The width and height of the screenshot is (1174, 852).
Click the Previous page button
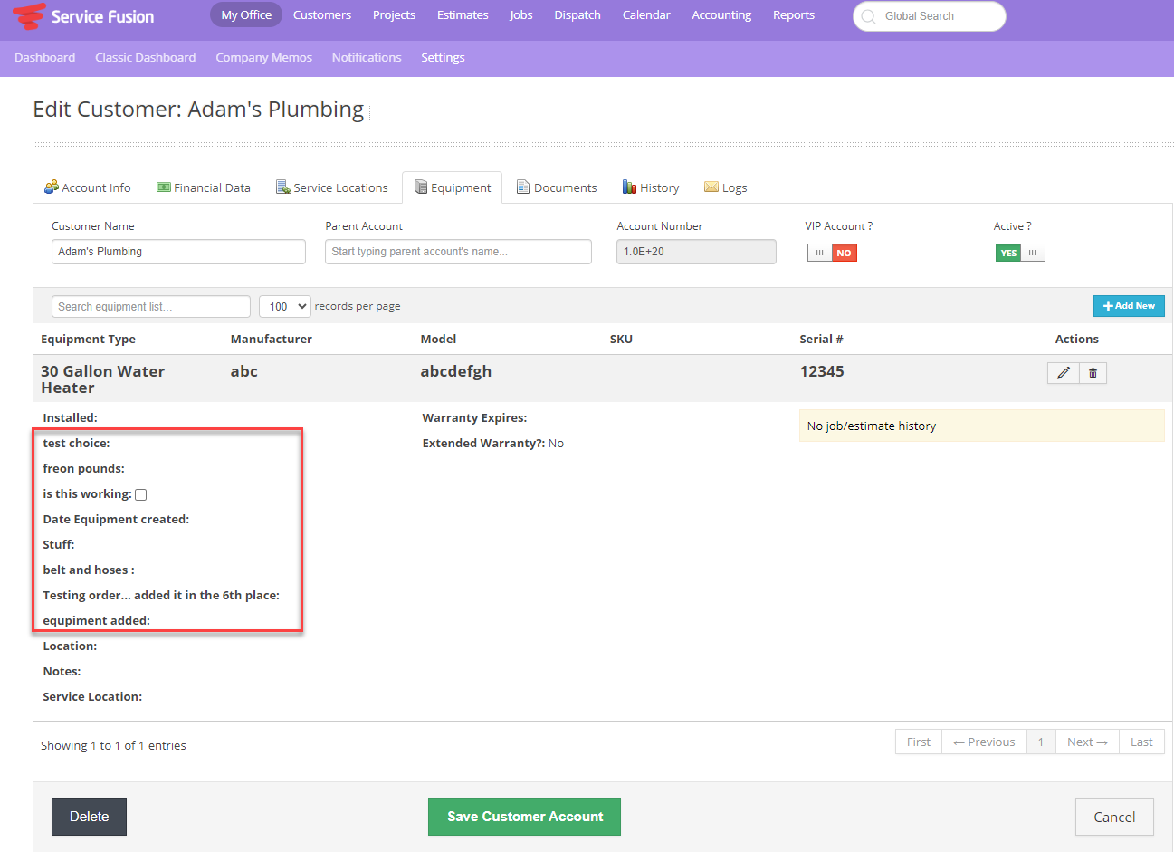tap(984, 742)
